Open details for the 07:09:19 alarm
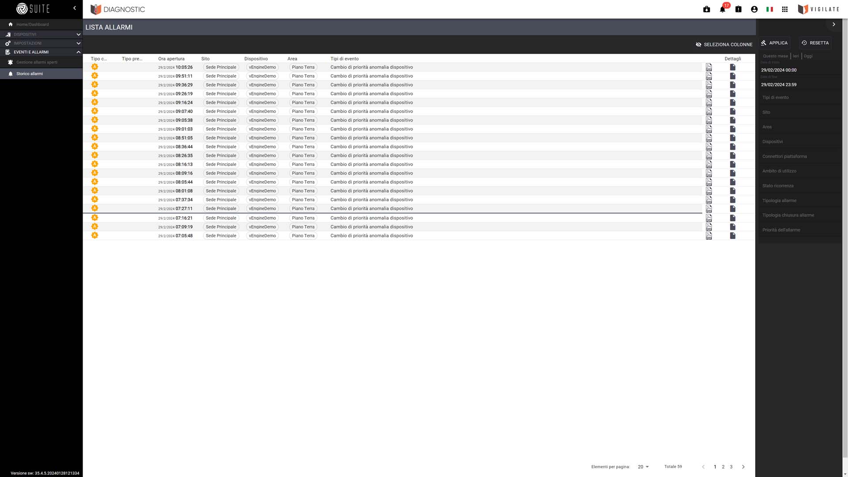848x477 pixels. 733,227
